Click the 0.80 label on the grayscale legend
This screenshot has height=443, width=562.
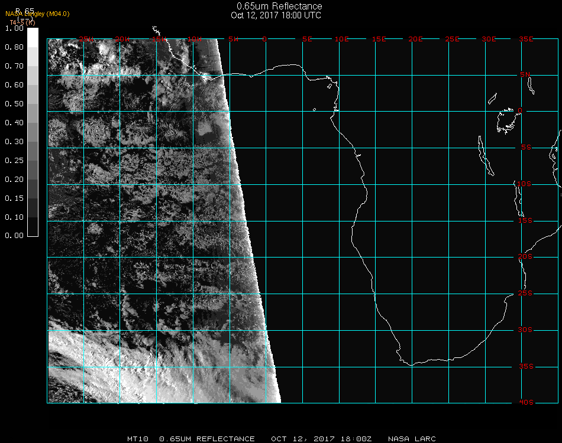point(14,47)
